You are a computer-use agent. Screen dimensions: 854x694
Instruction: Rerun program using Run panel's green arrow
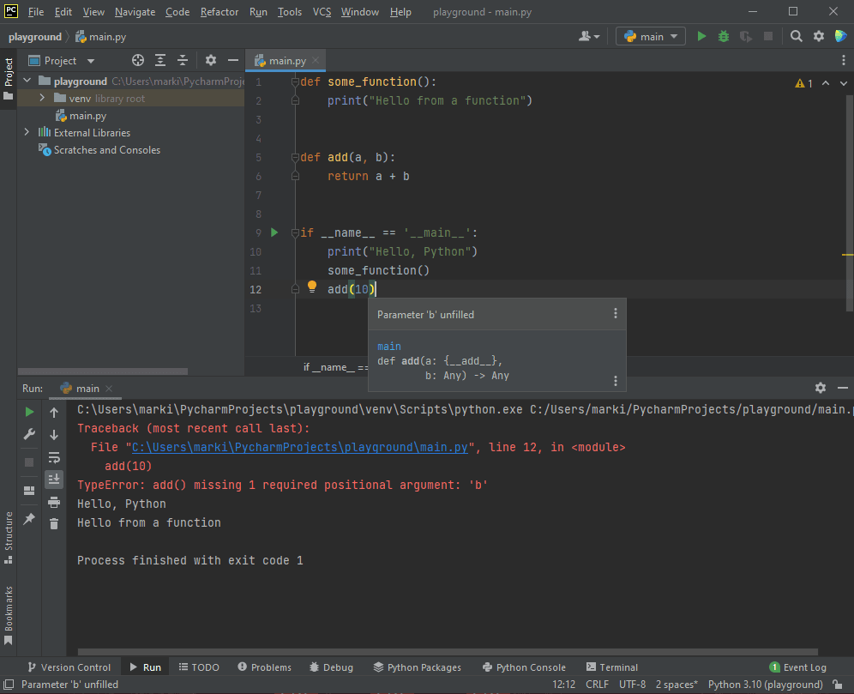pyautogui.click(x=29, y=413)
